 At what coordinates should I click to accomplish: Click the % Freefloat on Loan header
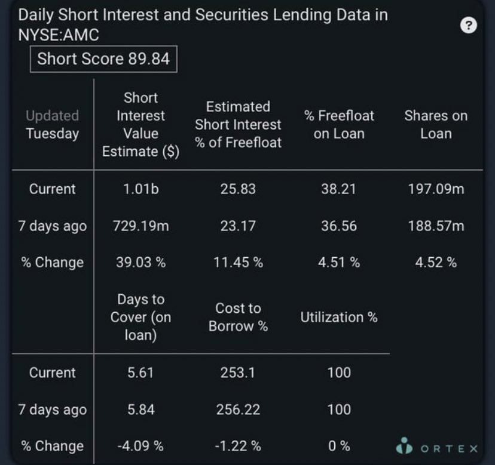339,124
